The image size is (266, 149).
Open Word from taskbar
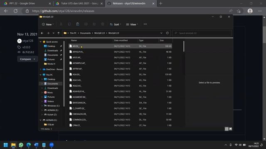tap(36, 145)
